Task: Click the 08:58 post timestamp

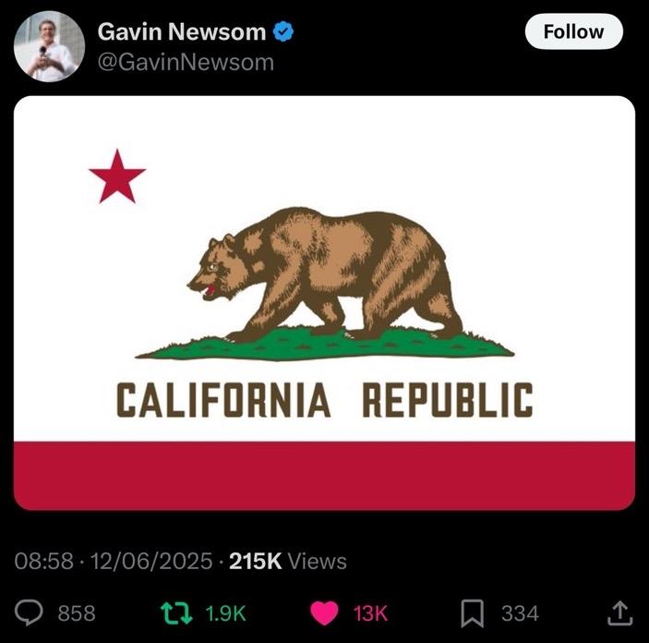Action: click(43, 562)
